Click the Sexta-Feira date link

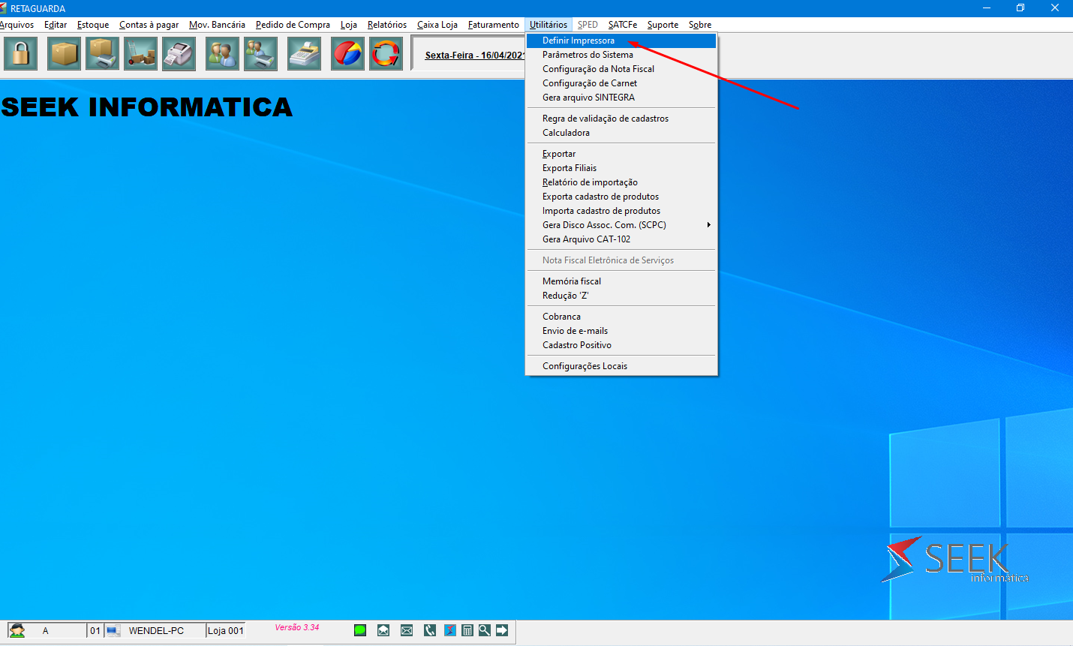(475, 56)
